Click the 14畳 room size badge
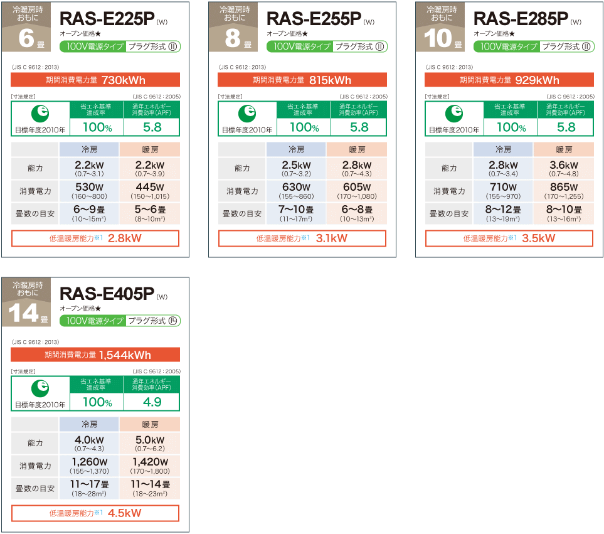Viewport: 604px width, 534px height. tap(26, 302)
